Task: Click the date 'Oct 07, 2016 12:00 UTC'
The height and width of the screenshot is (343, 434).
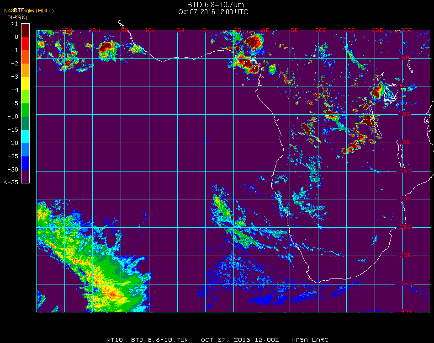Action: 213,12
